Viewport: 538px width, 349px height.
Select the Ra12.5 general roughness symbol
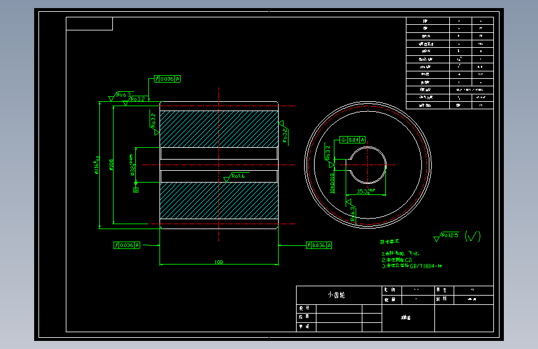tap(446, 237)
